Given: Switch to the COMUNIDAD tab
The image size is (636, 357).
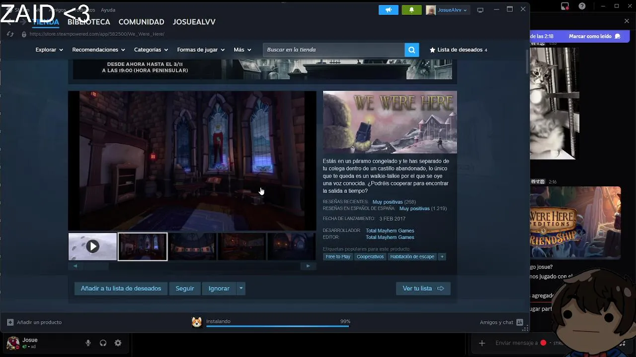Looking at the screenshot, I should 141,22.
